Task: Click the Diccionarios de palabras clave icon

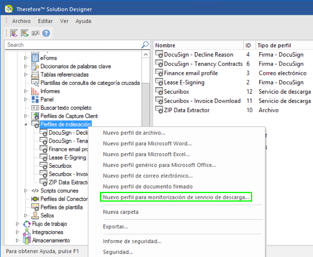Action: coord(35,66)
